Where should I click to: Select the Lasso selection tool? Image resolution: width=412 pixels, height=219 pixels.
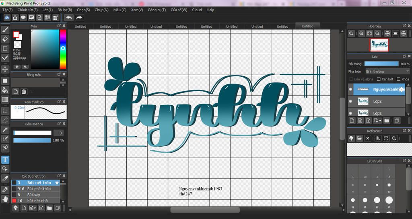coord(5,120)
